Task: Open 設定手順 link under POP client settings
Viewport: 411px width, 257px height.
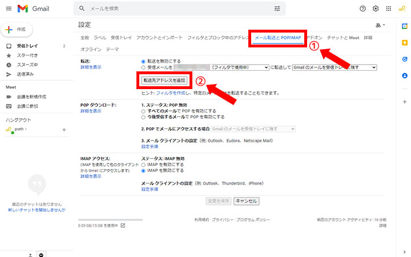Action: tap(150, 147)
